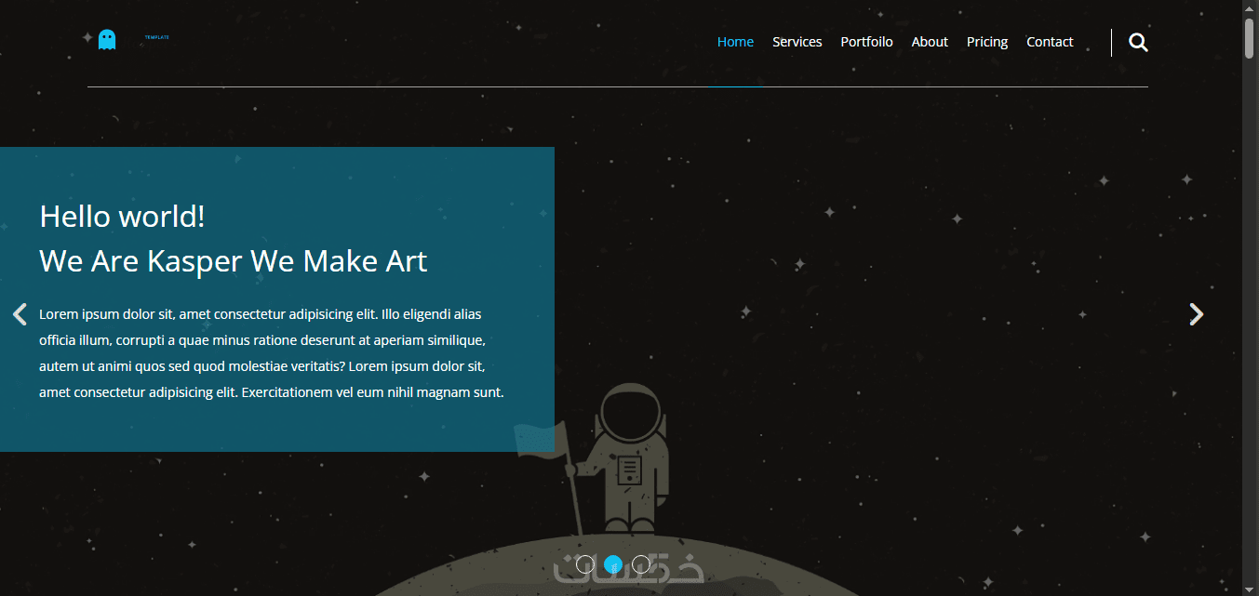Select the first slider indicator dot
The image size is (1259, 596).
pos(584,564)
